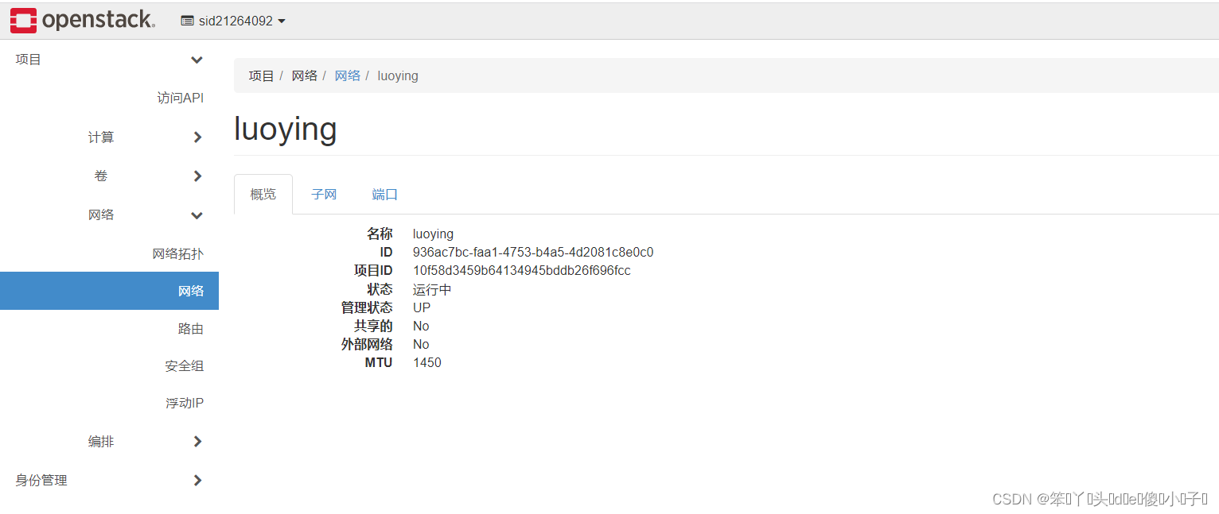Click the project list icon beside sid21264092
Viewport: 1219px width, 514px height.
[x=187, y=20]
